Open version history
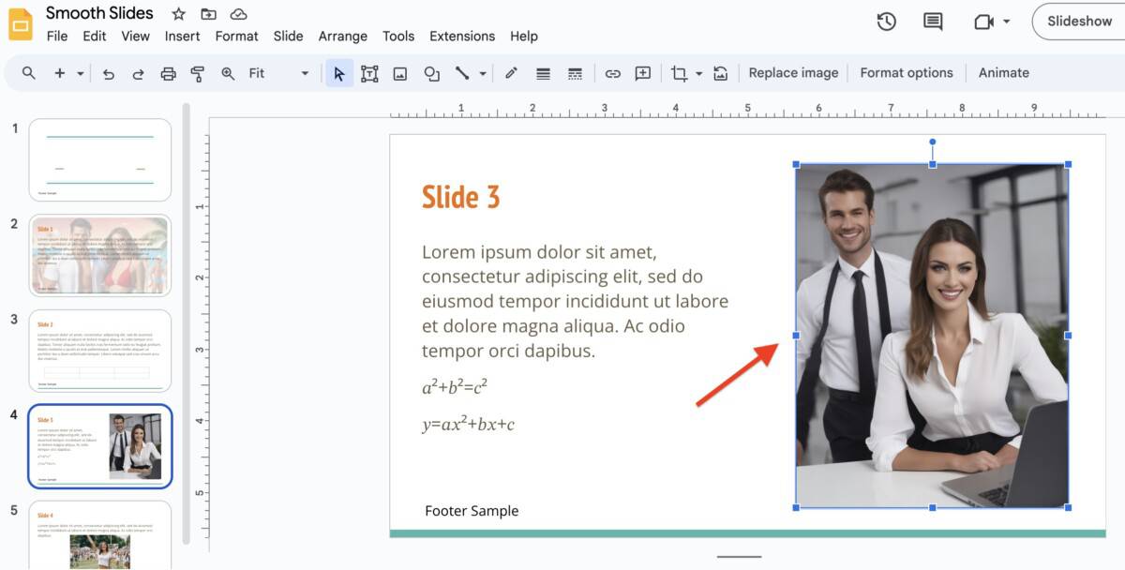The width and height of the screenshot is (1125, 570). pos(886,21)
